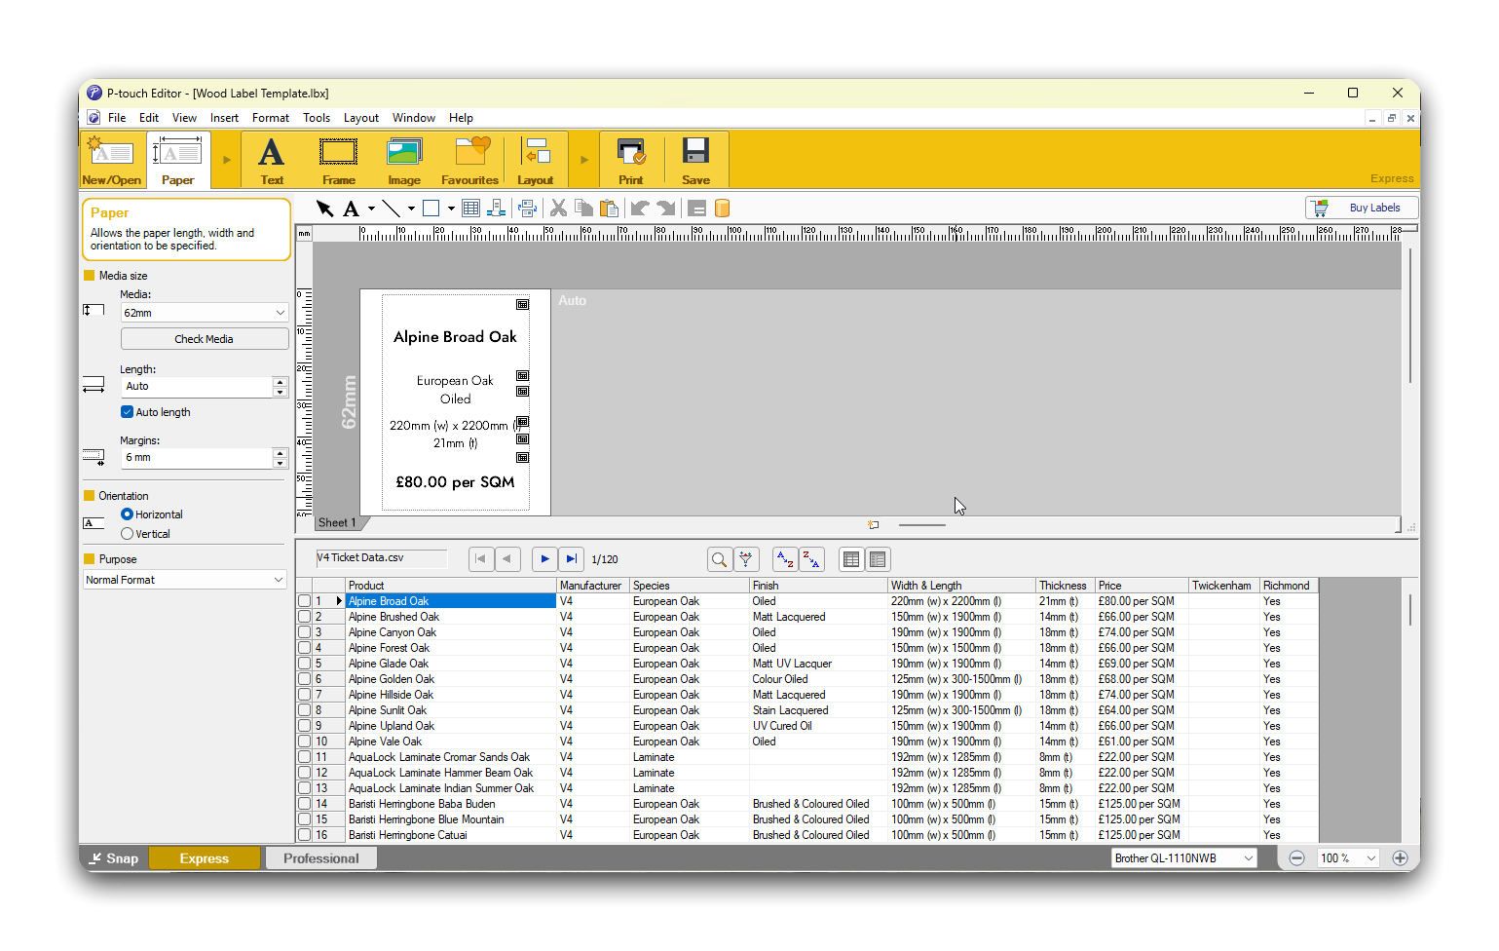Click the sort ascending A-Z icon

[x=784, y=559]
